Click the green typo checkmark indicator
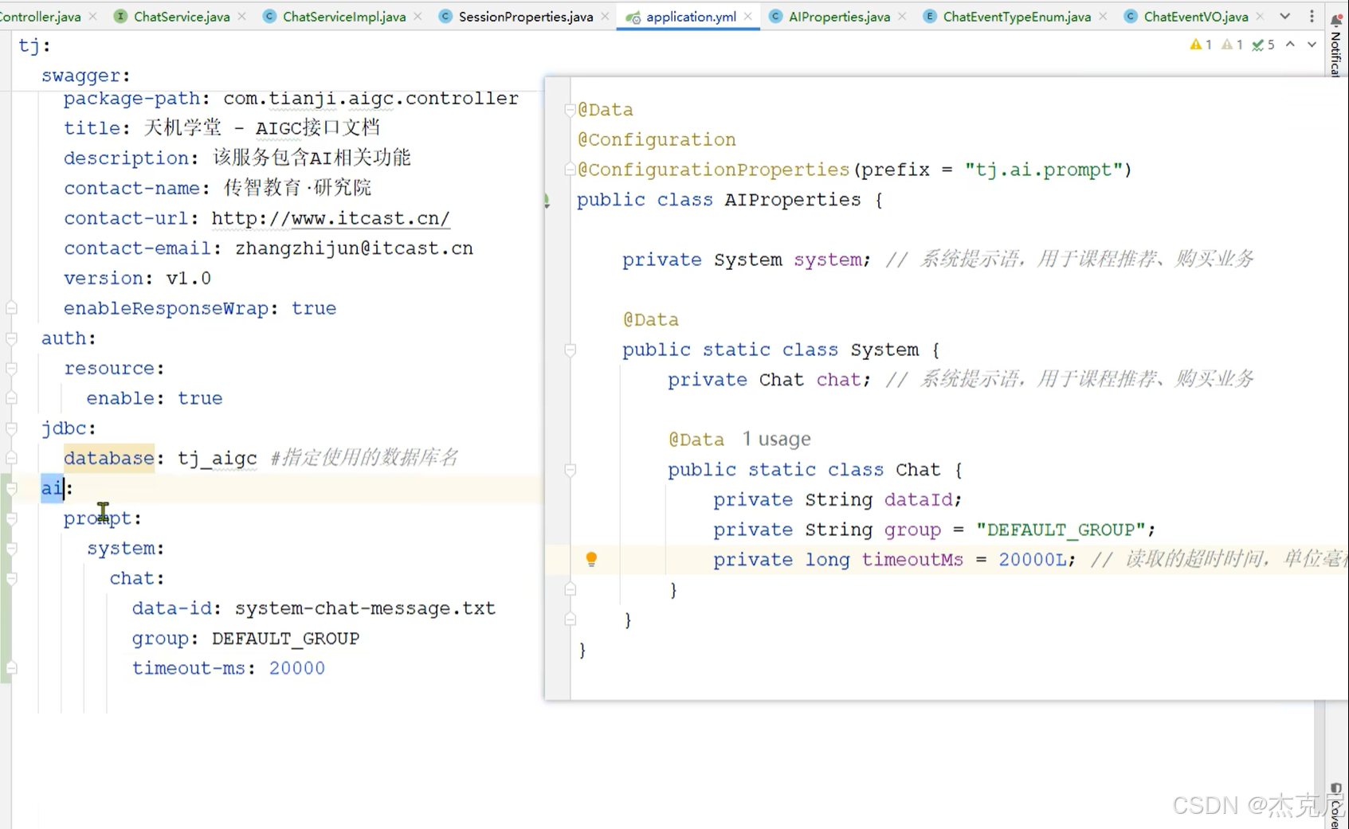The height and width of the screenshot is (829, 1349). coord(1263,45)
